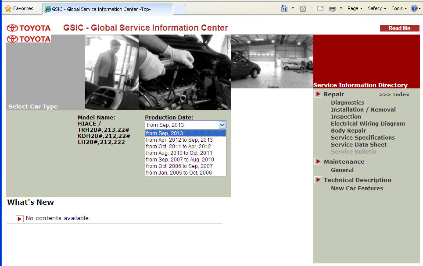Open the Favorites star button
The width and height of the screenshot is (423, 266).
coord(19,8)
